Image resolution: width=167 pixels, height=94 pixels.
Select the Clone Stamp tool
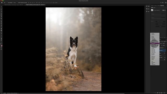pos(1,22)
